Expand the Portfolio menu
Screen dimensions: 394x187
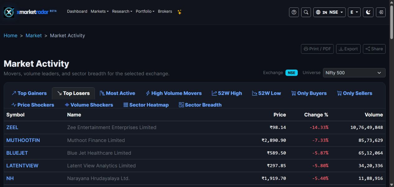[x=145, y=11]
